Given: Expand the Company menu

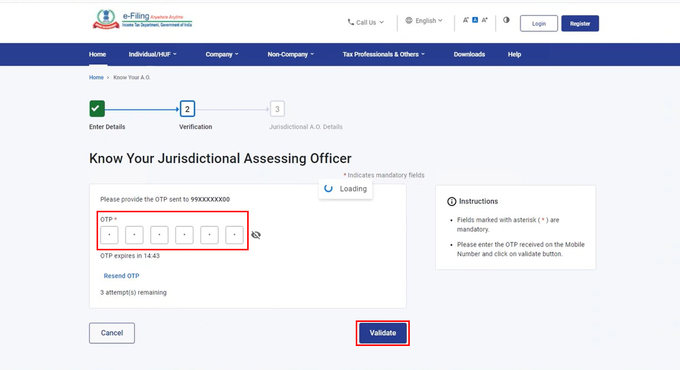Looking at the screenshot, I should click(x=222, y=54).
